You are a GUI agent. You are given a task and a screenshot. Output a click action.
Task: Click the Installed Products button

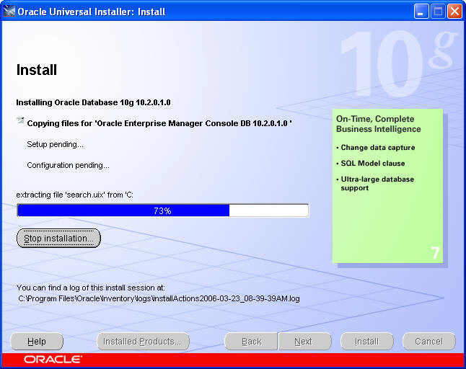[x=143, y=342]
